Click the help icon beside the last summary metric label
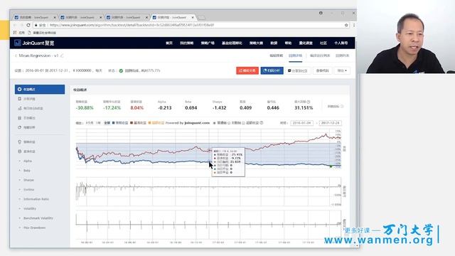This screenshot has height=256, width=455. pyautogui.click(x=342, y=106)
